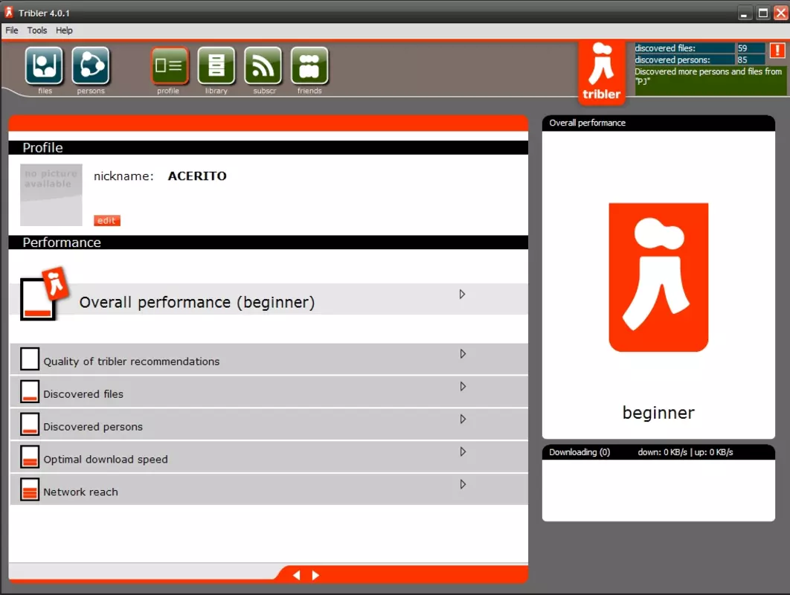Click the edit nickname button
This screenshot has width=790, height=595.
coord(107,220)
